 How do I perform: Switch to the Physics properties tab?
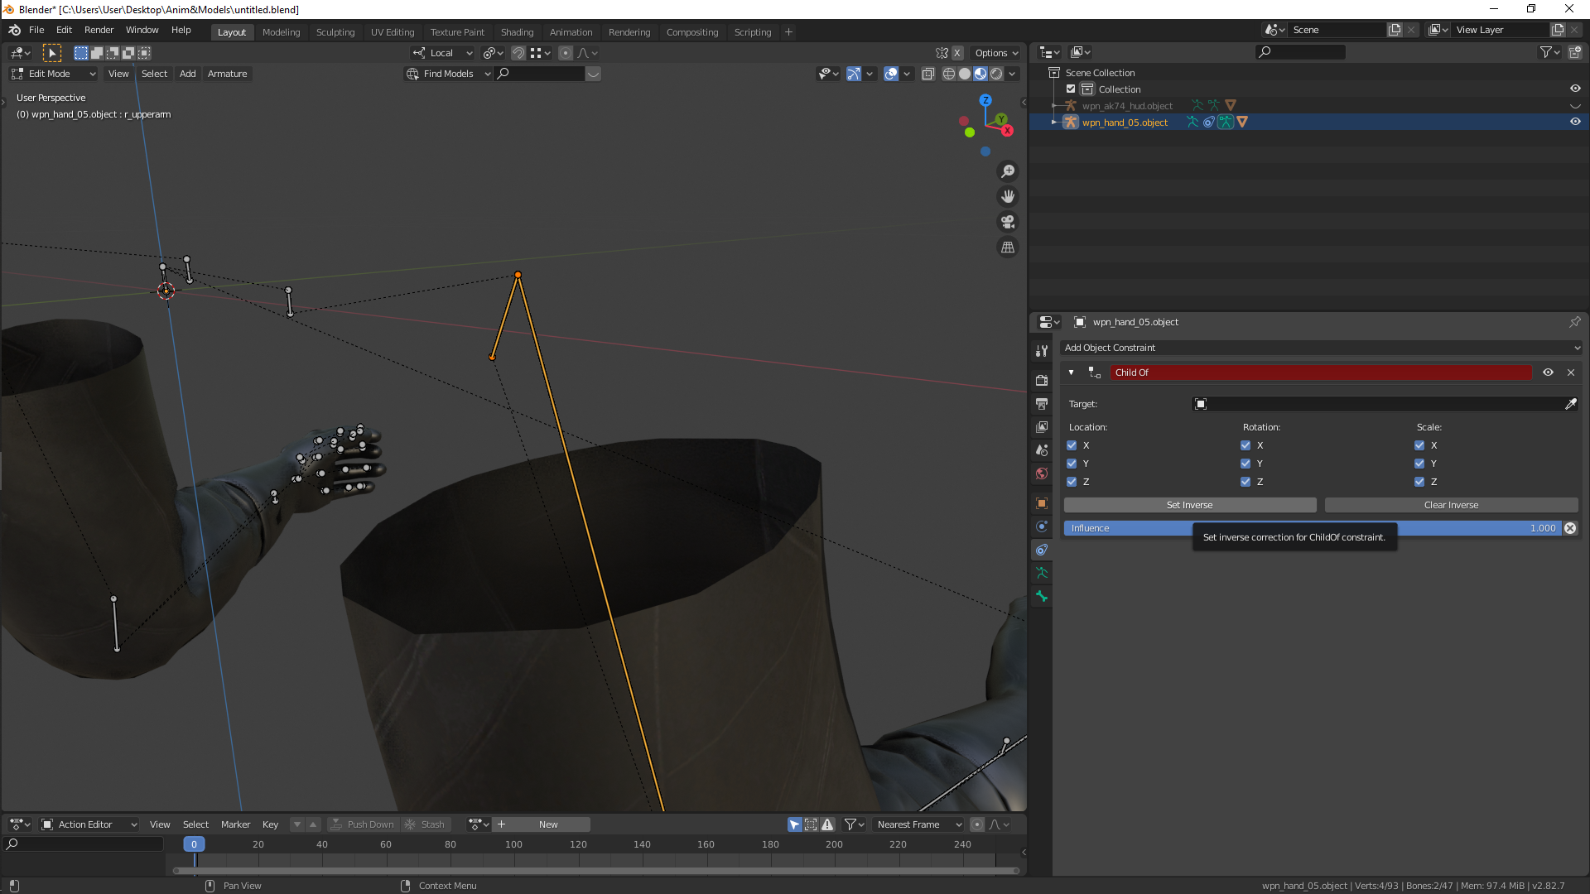click(x=1041, y=526)
